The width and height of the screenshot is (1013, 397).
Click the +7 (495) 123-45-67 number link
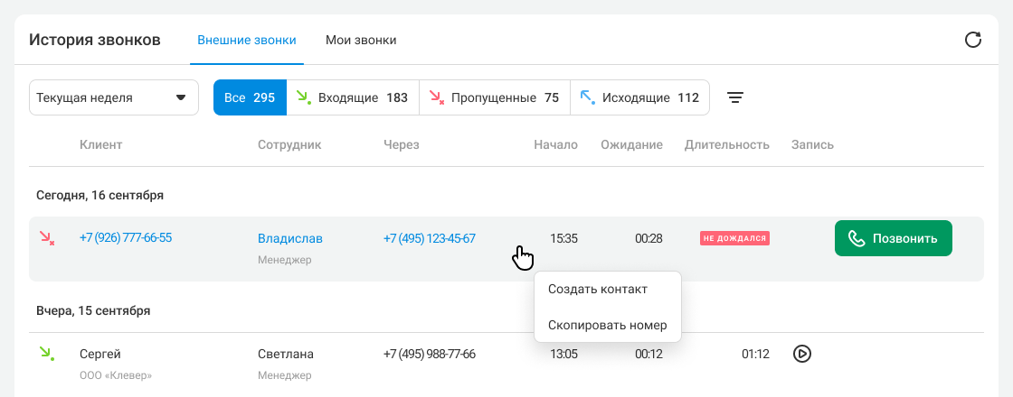click(x=430, y=239)
